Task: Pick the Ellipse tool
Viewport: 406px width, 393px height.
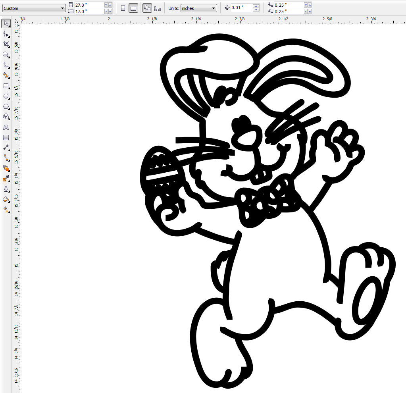Action: pos(6,96)
